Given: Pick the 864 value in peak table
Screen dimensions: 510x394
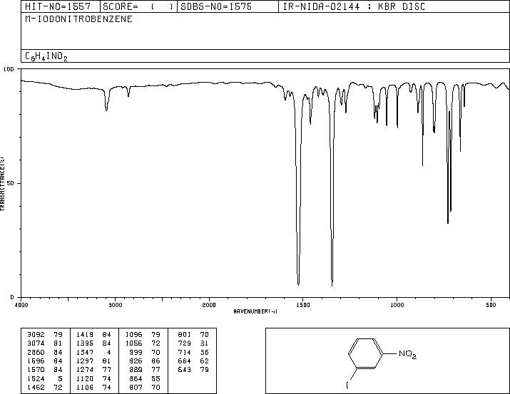Looking at the screenshot, I should [x=136, y=378].
